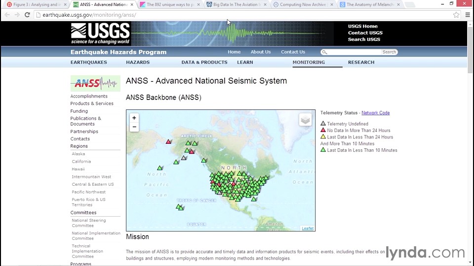Zoom out on the map with minus button
Screen dimensions: 474x266
[134, 127]
